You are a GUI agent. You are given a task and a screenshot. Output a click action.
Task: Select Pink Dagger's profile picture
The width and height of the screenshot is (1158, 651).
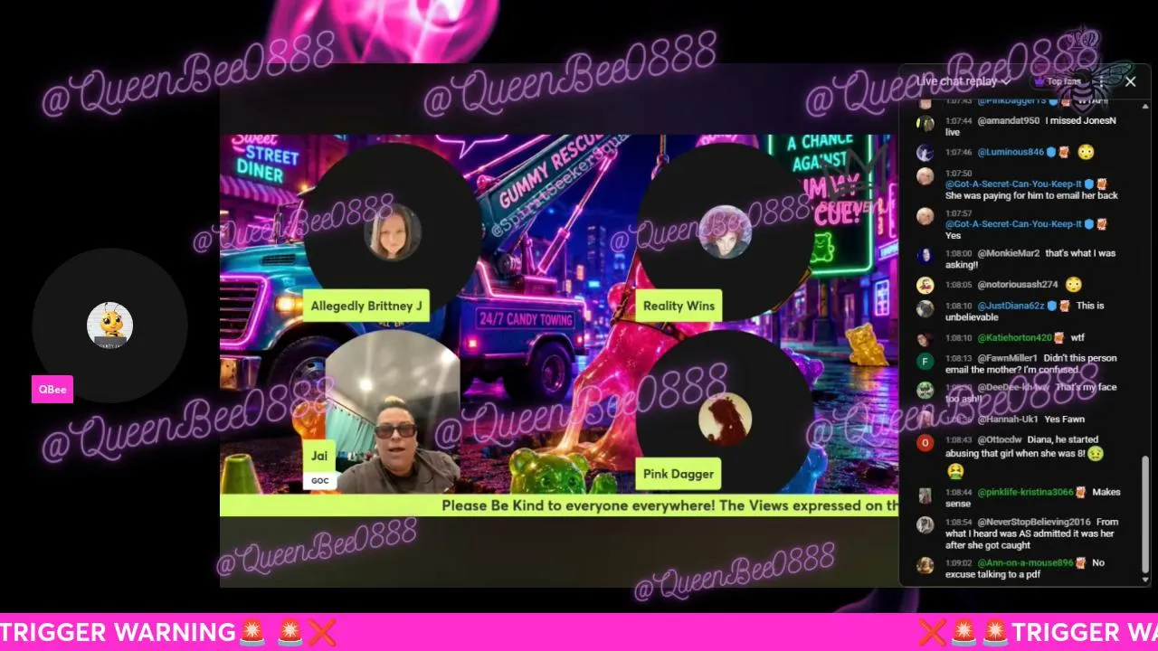[725, 420]
